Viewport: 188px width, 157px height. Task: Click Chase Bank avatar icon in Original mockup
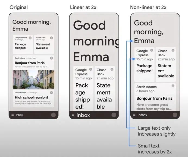51,38
